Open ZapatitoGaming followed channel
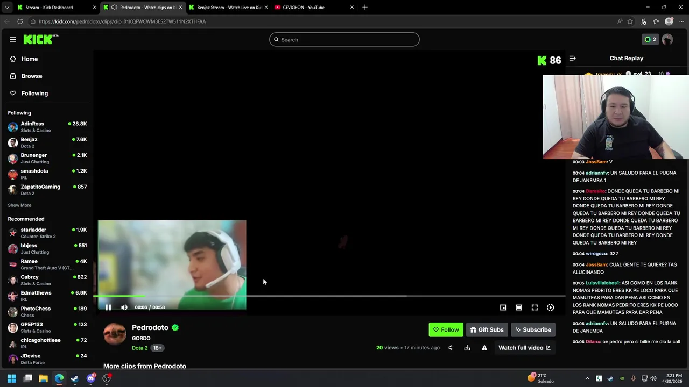 coord(47,190)
